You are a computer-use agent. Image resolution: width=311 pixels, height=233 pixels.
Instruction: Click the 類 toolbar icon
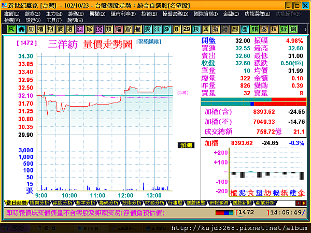click(x=109, y=30)
